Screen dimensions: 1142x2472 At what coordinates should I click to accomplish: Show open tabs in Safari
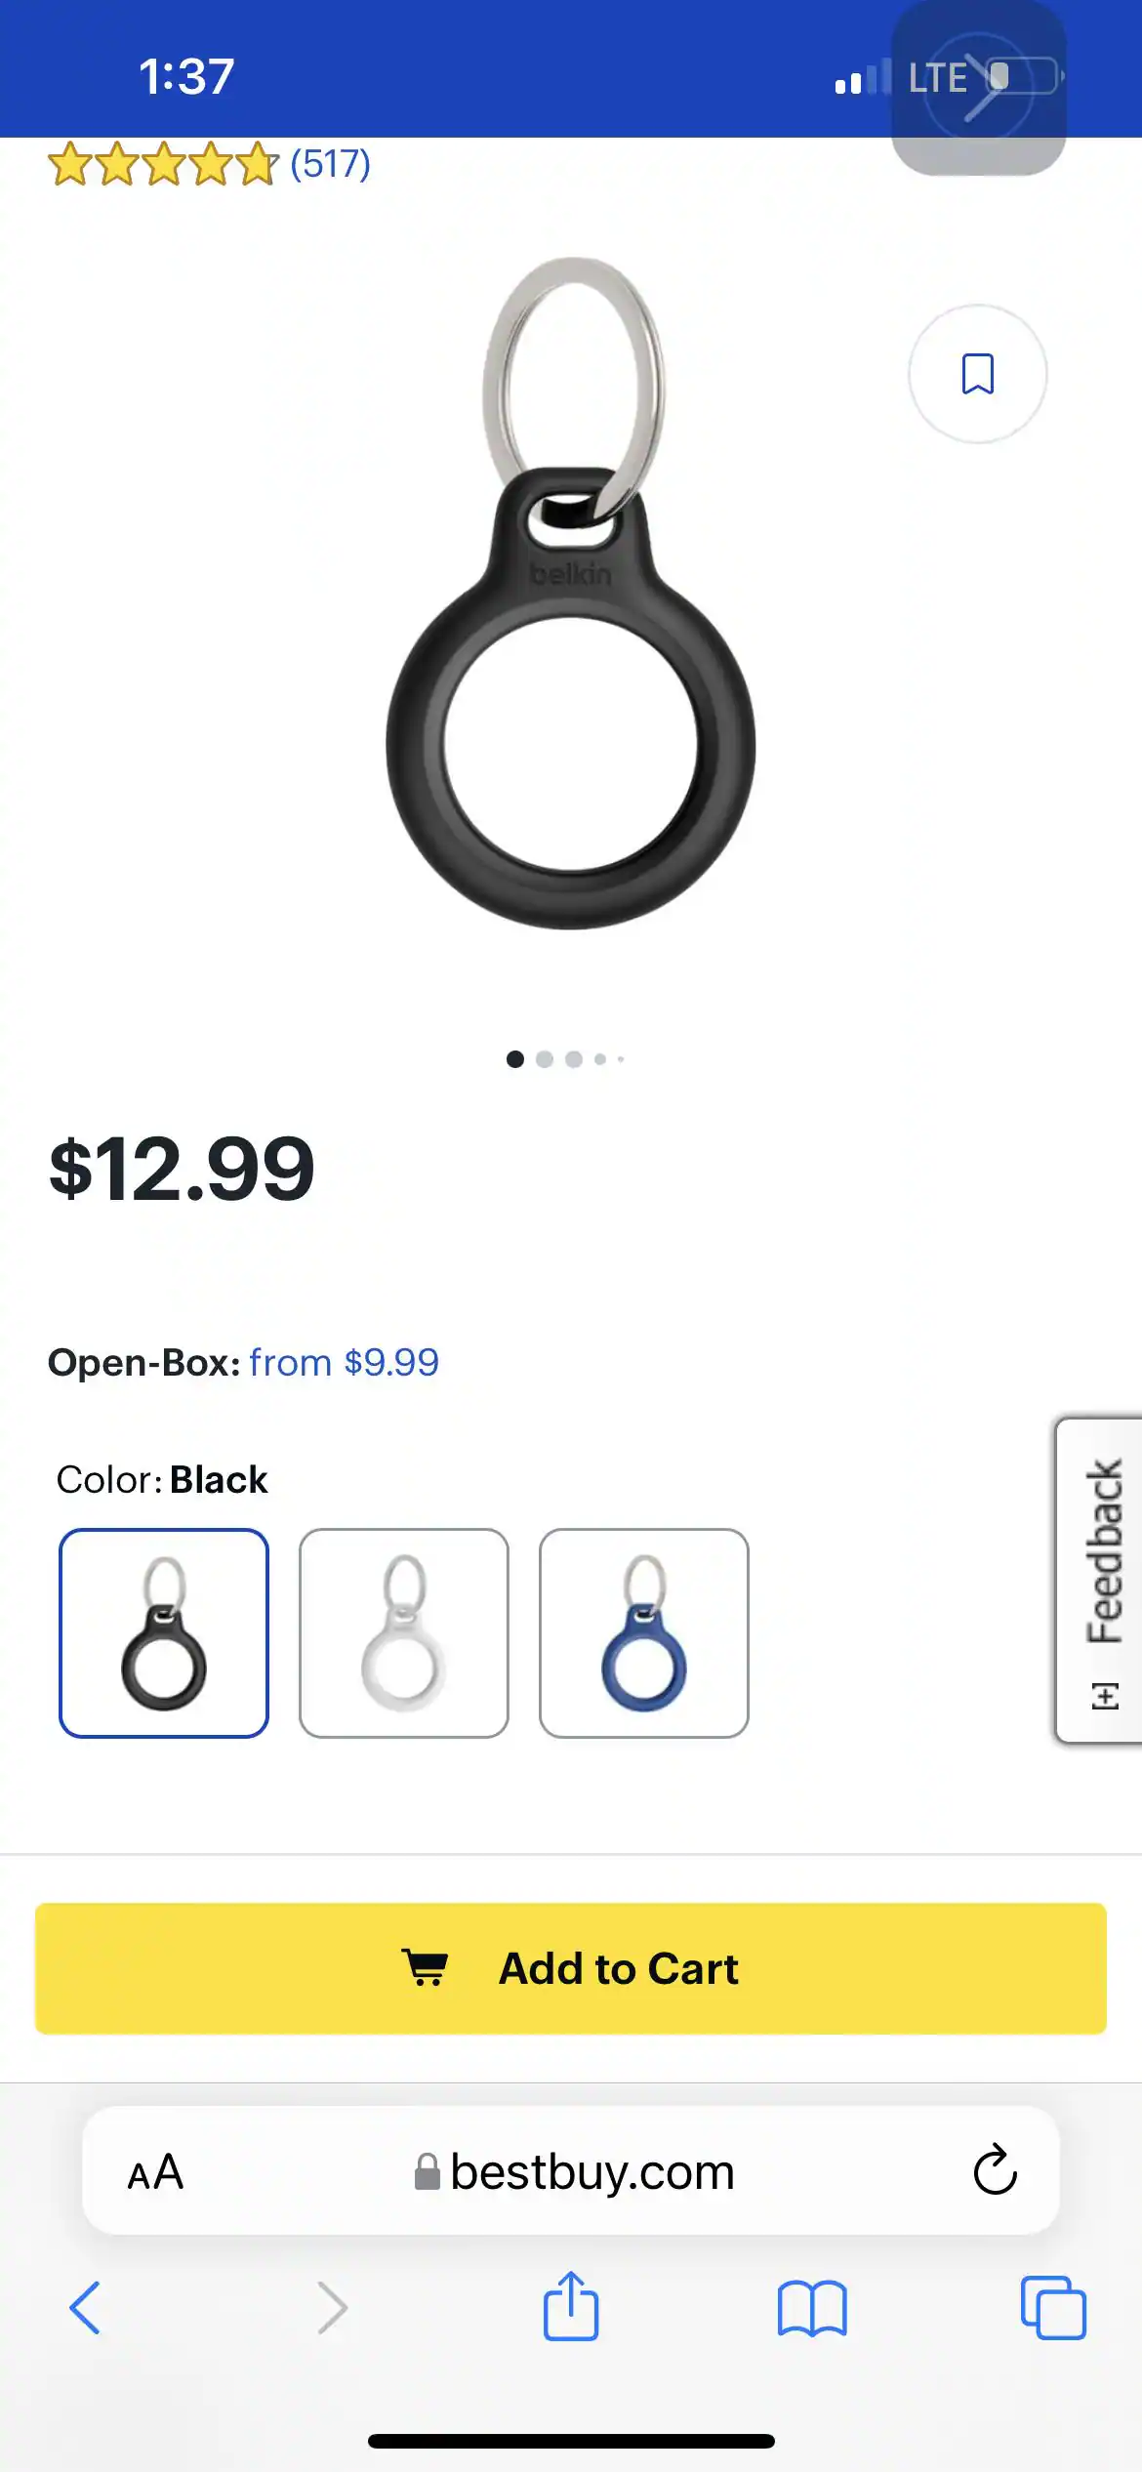1053,2308
